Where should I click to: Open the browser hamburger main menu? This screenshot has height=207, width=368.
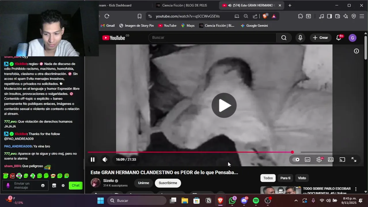[362, 16]
